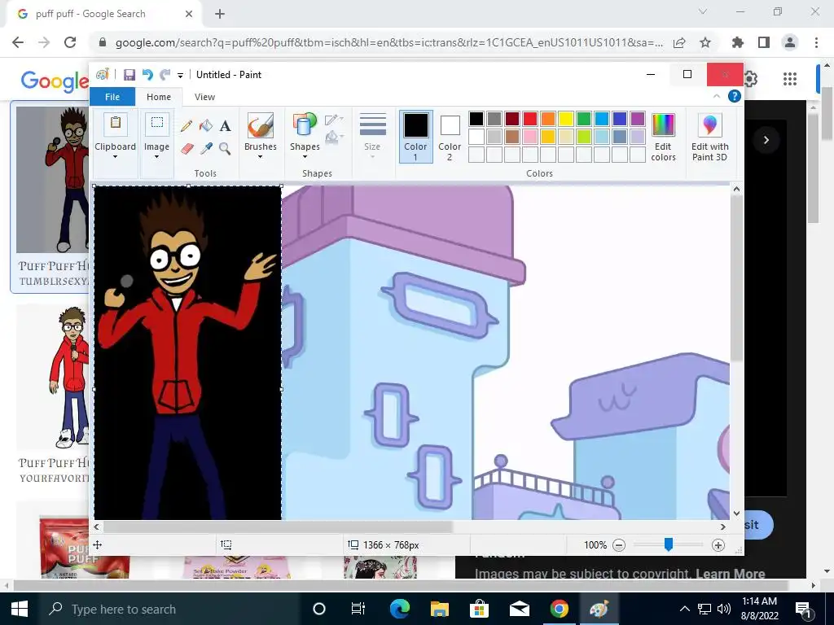
Task: Open a new Chrome tab
Action: (220, 14)
